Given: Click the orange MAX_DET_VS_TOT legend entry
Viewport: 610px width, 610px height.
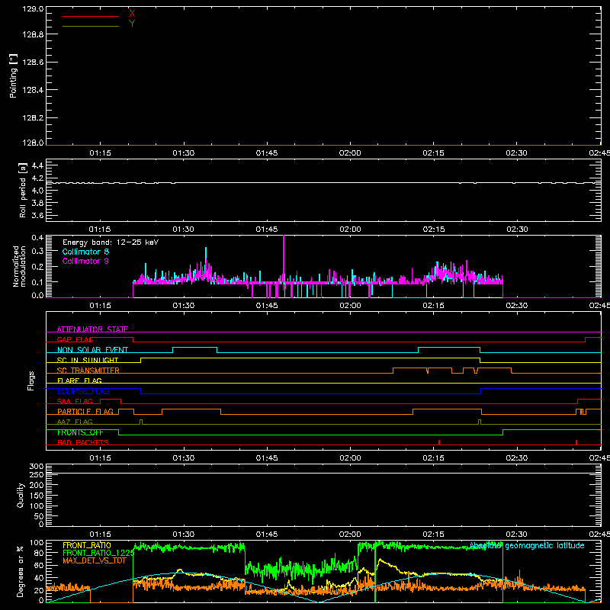Looking at the screenshot, I should [x=94, y=560].
